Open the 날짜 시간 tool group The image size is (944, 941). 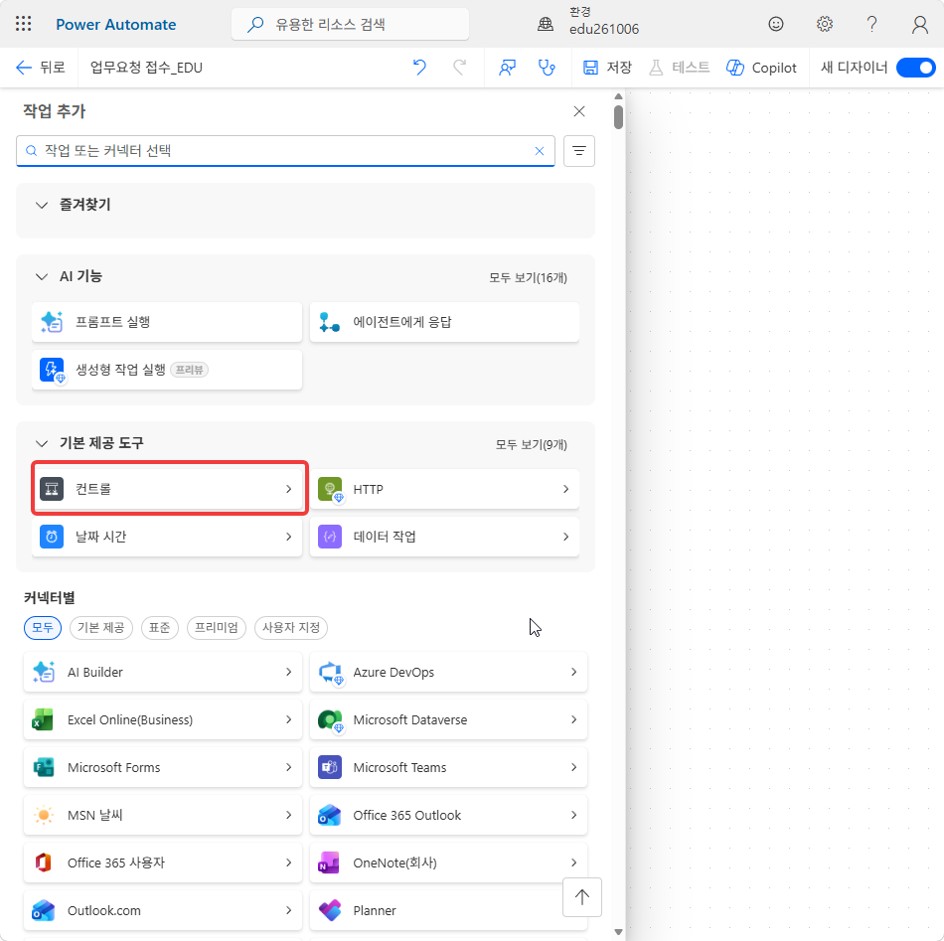[x=167, y=537]
